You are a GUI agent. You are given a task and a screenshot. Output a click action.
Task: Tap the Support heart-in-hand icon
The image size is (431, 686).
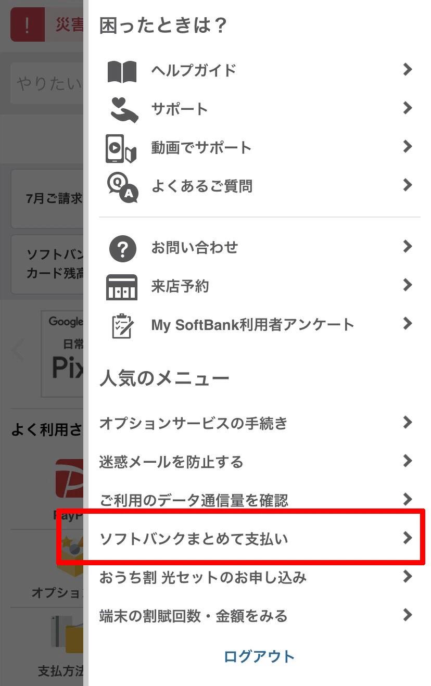click(x=124, y=109)
